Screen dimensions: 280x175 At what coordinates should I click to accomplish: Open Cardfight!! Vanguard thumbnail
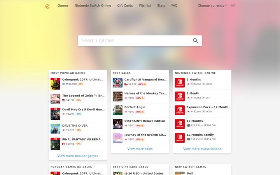pos(117,83)
